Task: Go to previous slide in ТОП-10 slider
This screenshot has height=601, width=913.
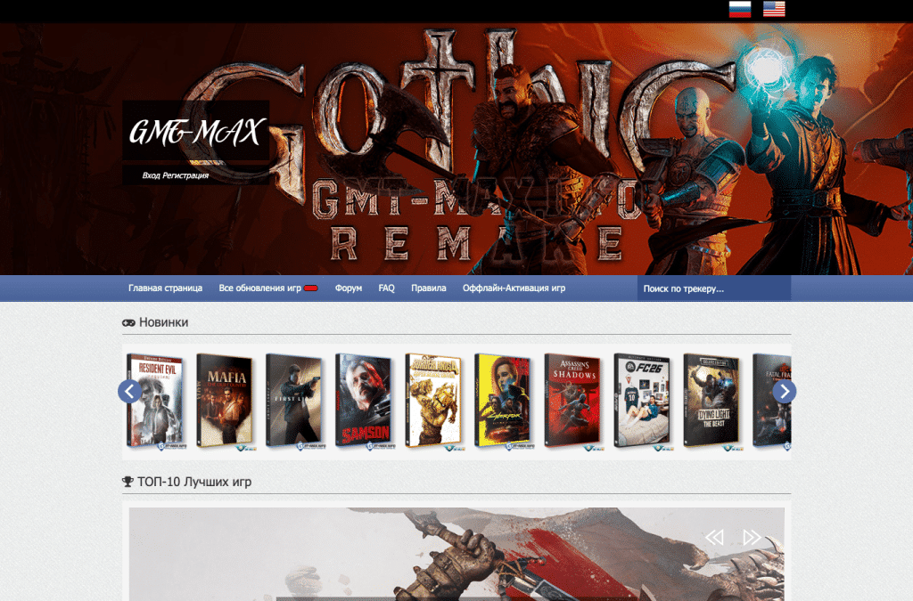Action: [714, 537]
